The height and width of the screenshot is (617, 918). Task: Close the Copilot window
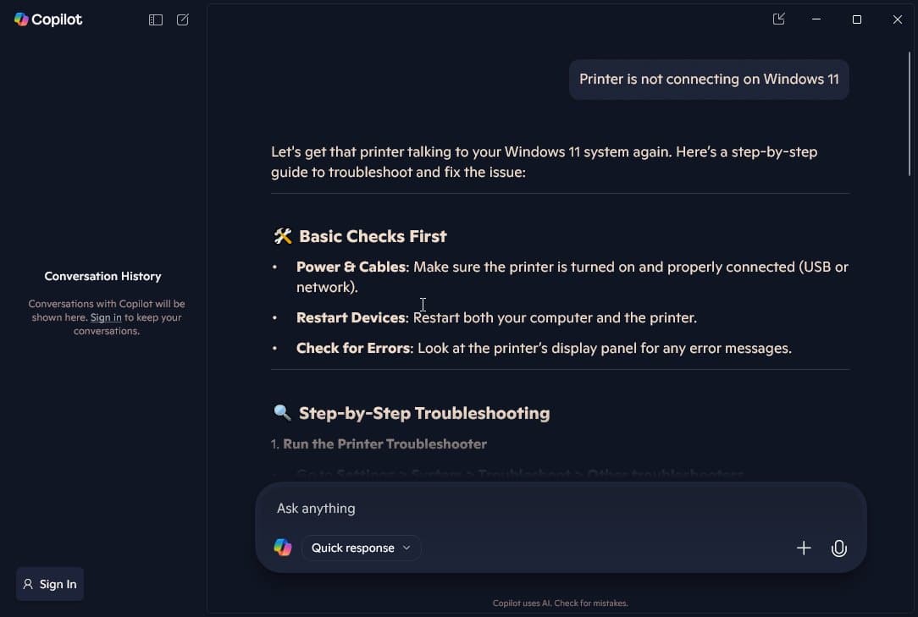coord(898,19)
